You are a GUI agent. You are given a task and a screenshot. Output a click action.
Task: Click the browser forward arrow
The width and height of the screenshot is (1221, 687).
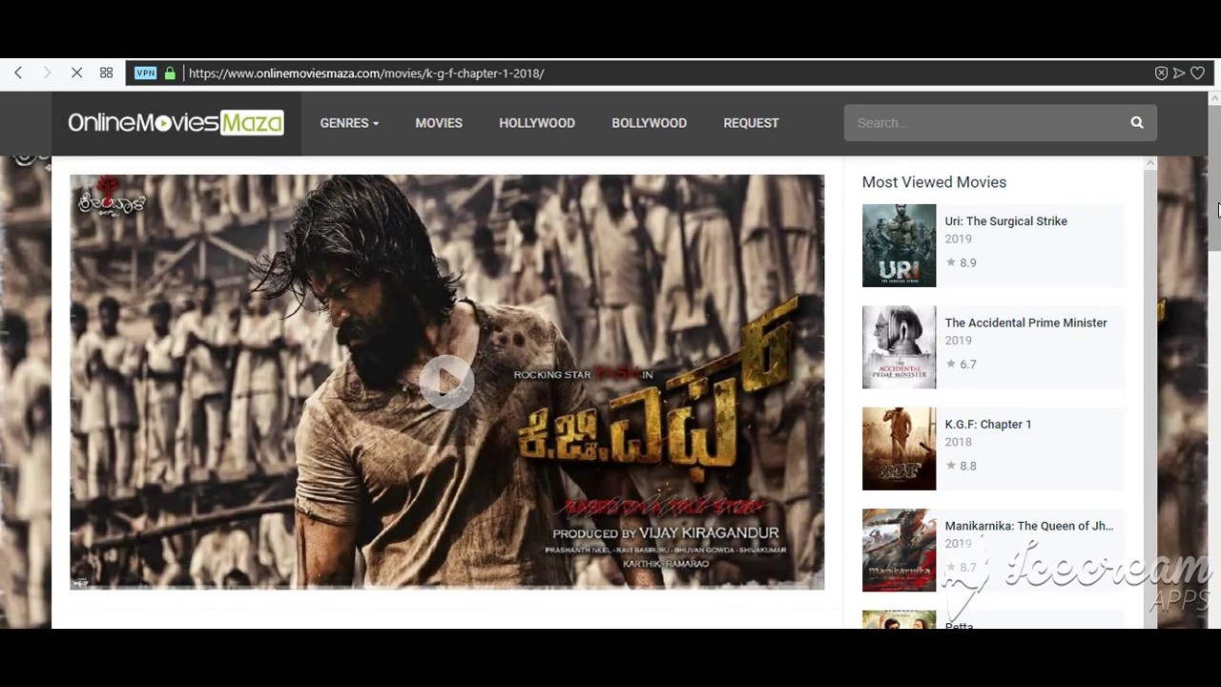(47, 73)
